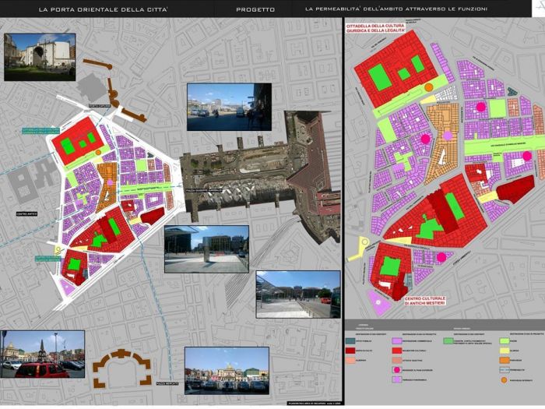Select the blue-outlined white legend swatch

(x=504, y=370)
